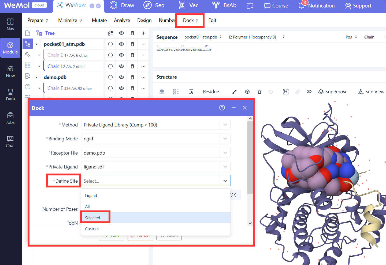Toggle visibility of Chain E 17 AA

(x=121, y=55)
